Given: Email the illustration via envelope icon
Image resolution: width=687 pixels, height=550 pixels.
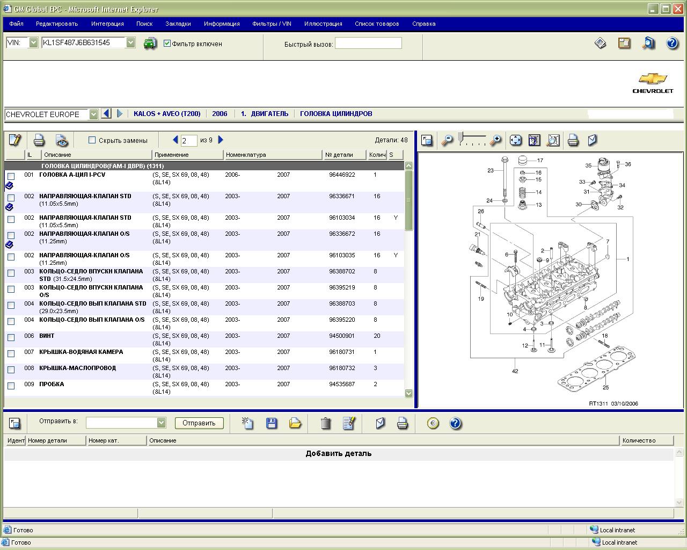Looking at the screenshot, I should [x=592, y=140].
